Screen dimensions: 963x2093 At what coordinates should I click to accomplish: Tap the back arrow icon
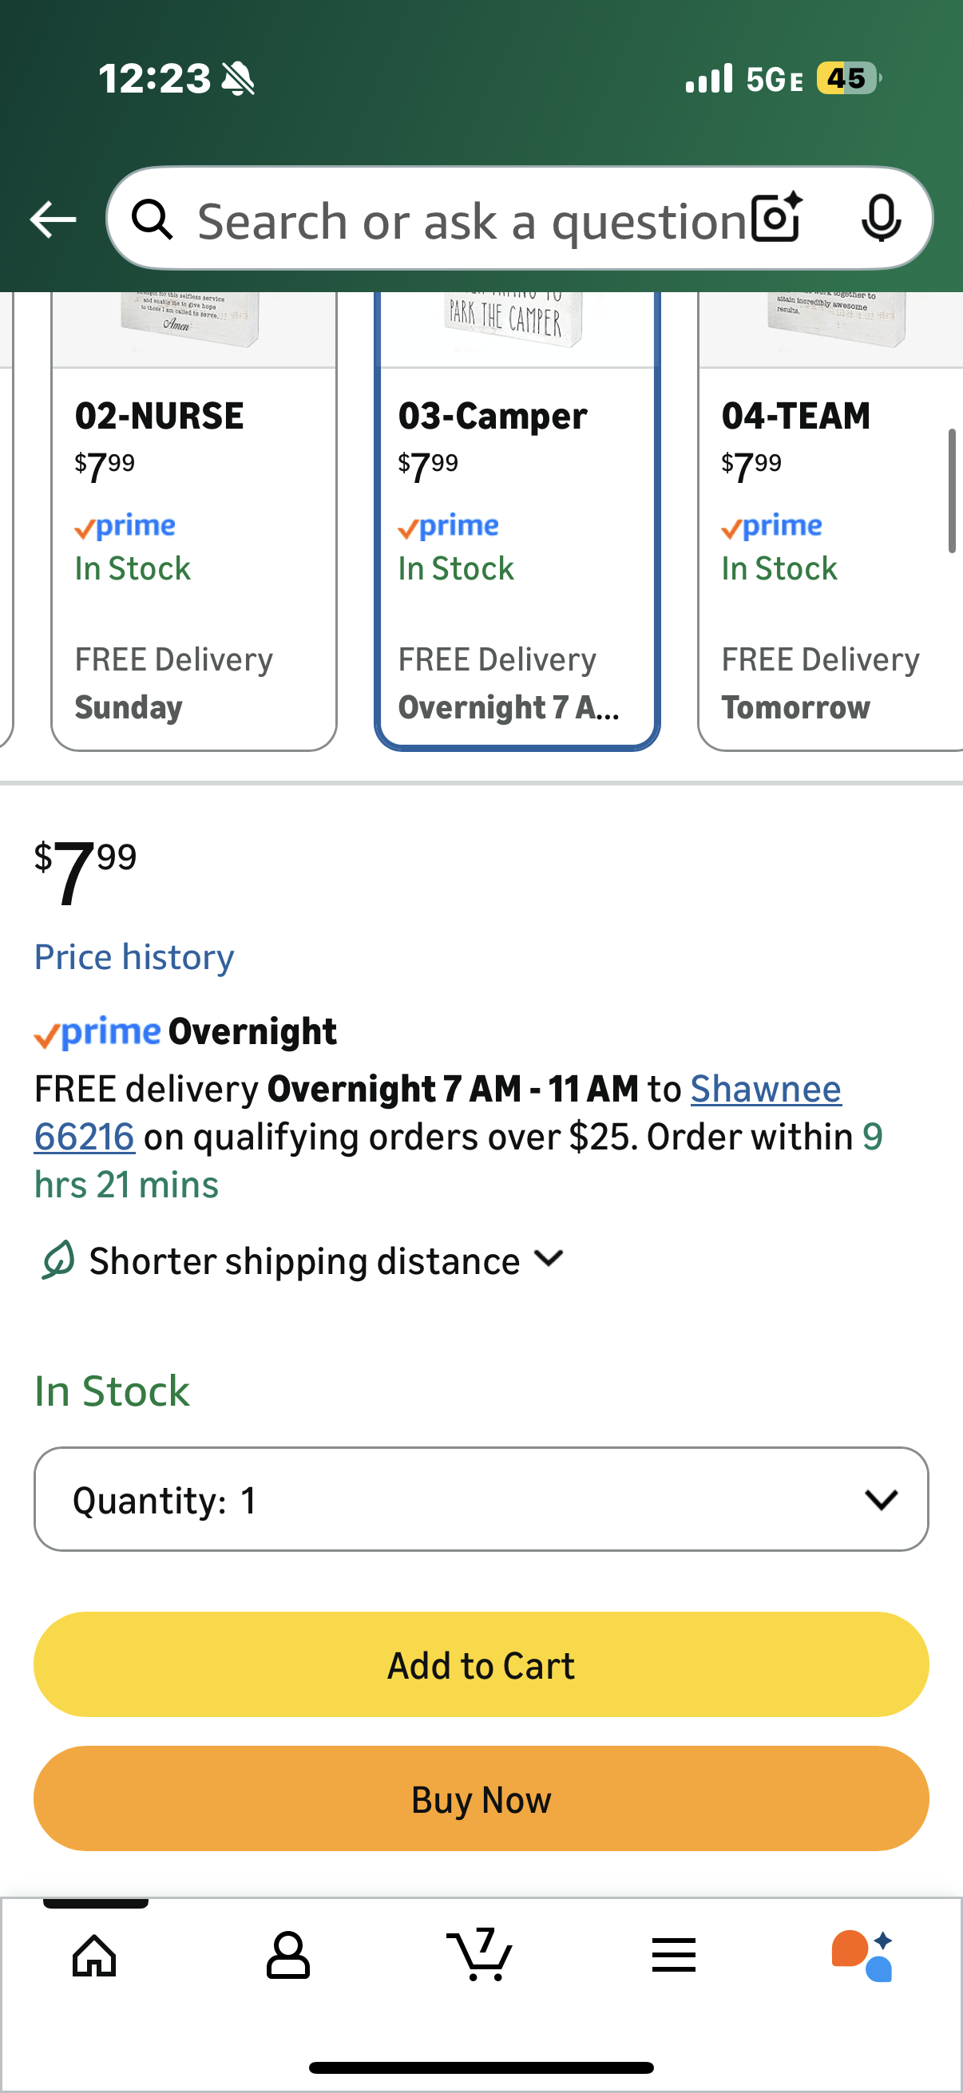pos(53,220)
